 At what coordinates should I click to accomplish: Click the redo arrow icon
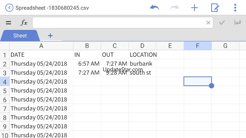pos(174,8)
